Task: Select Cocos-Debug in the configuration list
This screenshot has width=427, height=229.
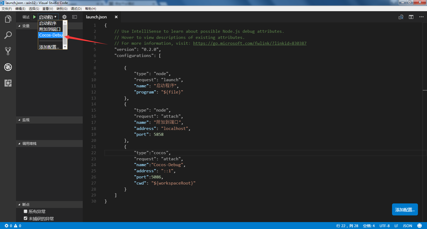Action: pyautogui.click(x=51, y=35)
